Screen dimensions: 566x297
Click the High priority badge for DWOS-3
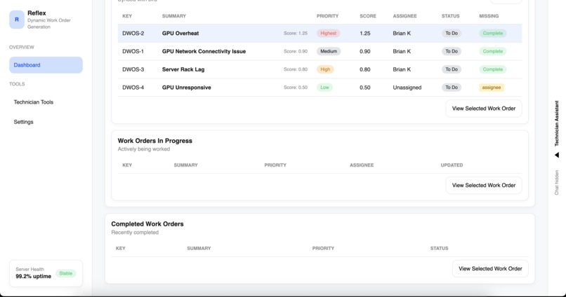click(325, 69)
